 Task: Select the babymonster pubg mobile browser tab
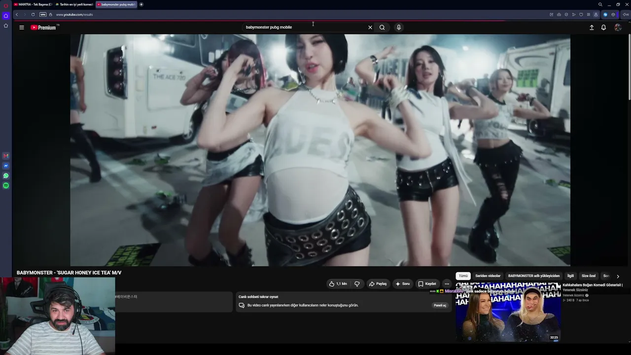(x=116, y=4)
